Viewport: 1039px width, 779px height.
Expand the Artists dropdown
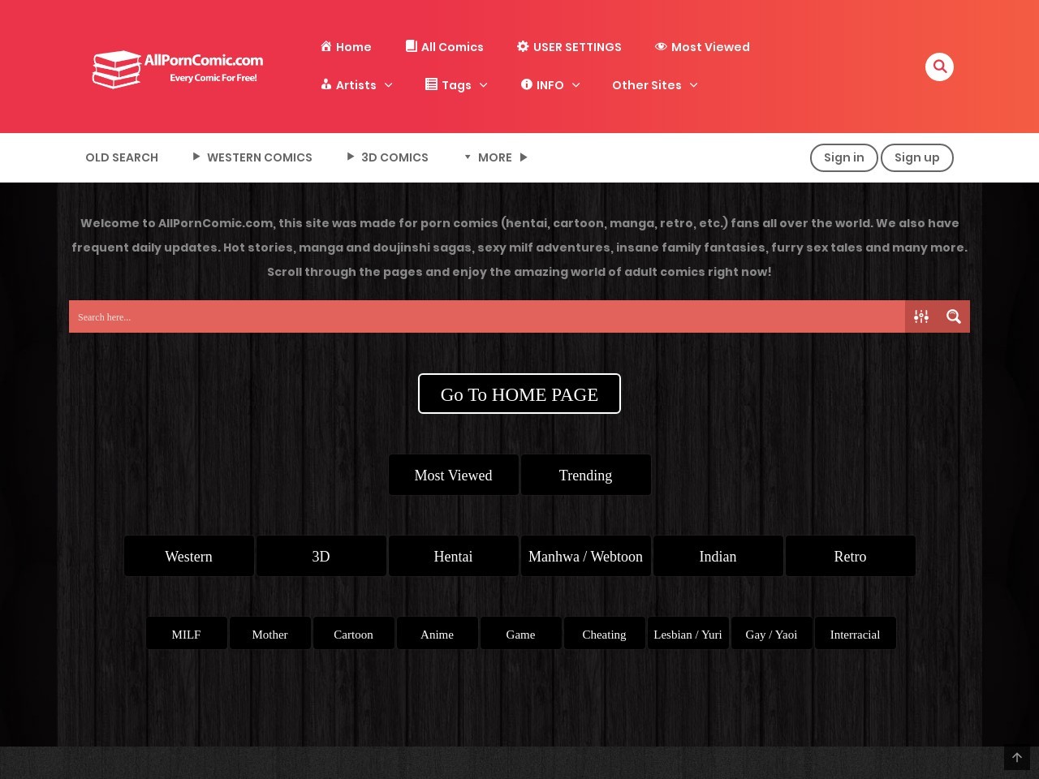[x=356, y=85]
